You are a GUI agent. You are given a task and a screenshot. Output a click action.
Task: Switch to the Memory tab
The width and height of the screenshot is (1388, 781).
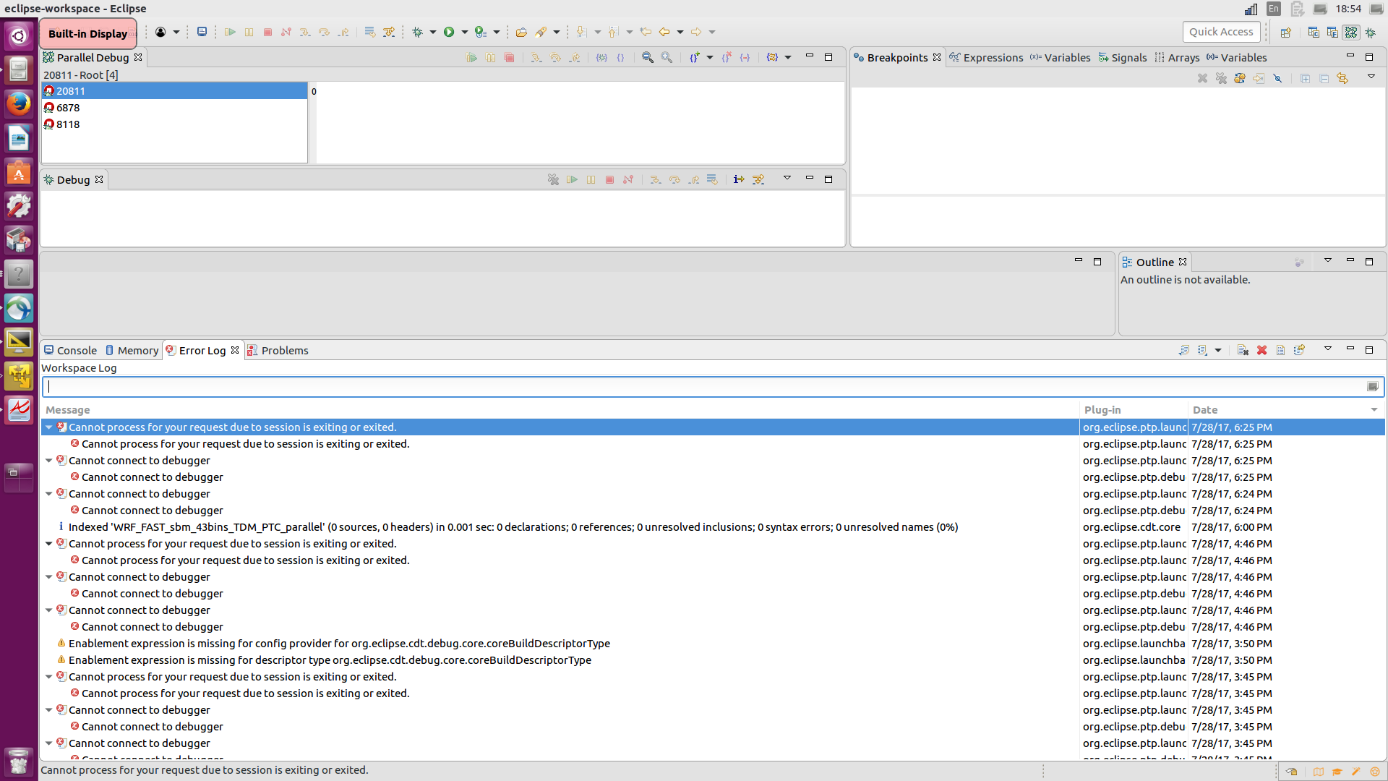click(x=132, y=351)
